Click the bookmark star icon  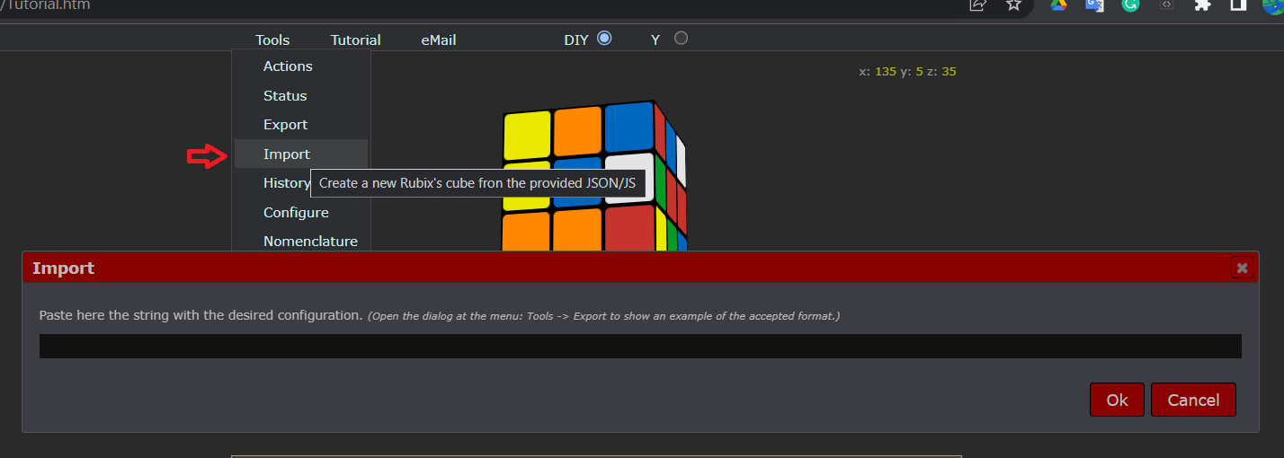click(1013, 5)
